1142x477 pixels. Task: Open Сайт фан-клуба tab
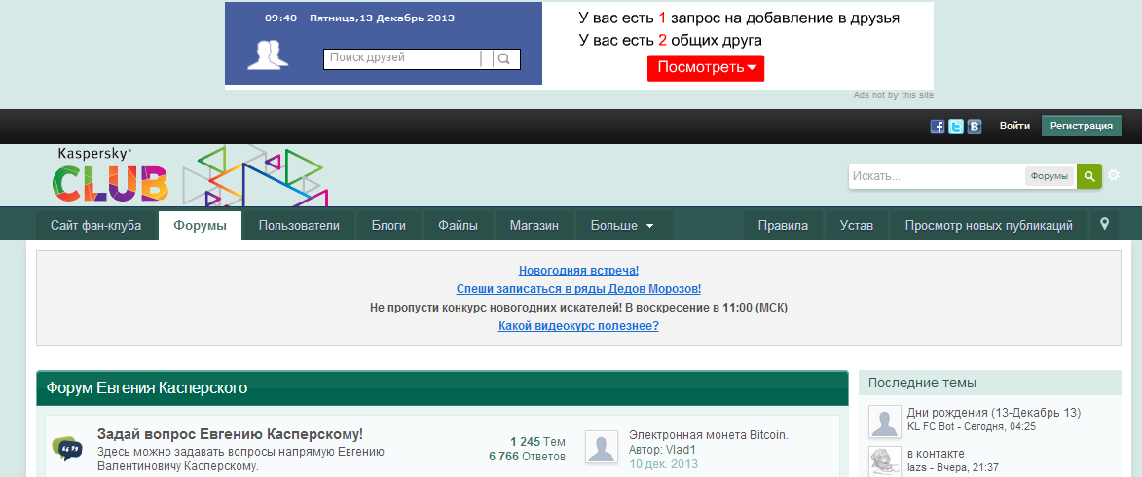tap(96, 225)
